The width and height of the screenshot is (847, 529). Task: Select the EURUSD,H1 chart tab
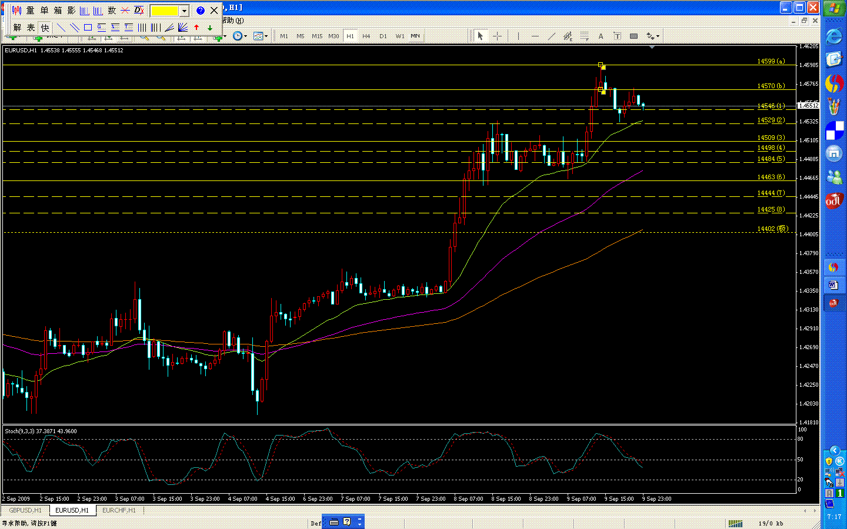(x=72, y=510)
